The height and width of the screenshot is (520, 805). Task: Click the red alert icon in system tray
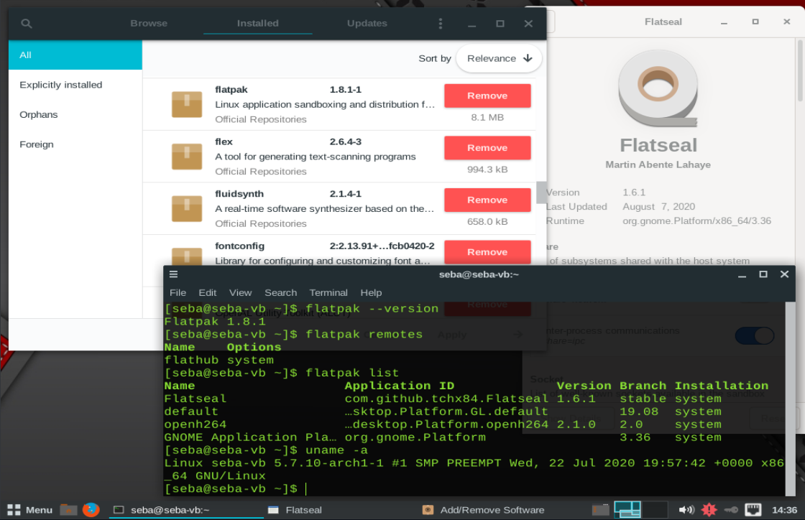tap(709, 510)
